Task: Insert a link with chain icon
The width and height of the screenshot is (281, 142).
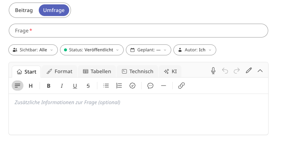Action: tap(181, 86)
